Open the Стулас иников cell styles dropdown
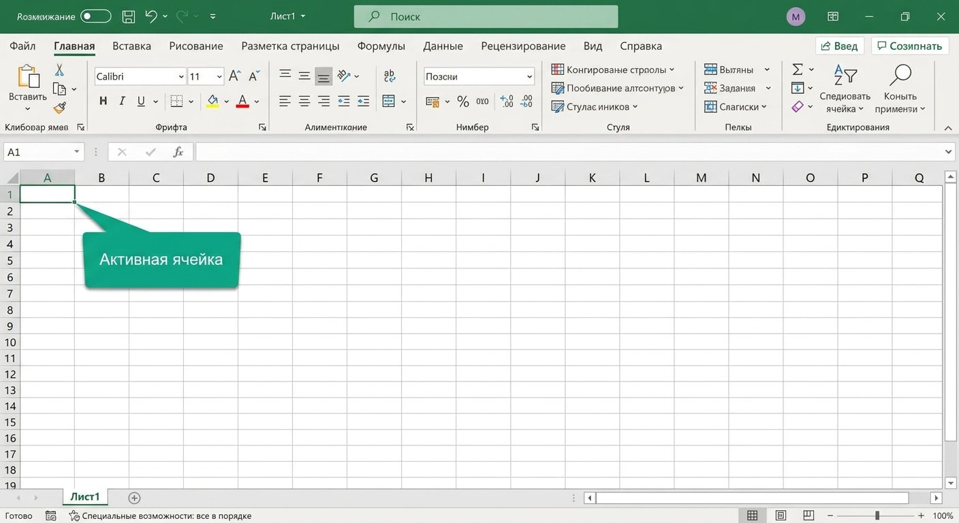 [595, 107]
